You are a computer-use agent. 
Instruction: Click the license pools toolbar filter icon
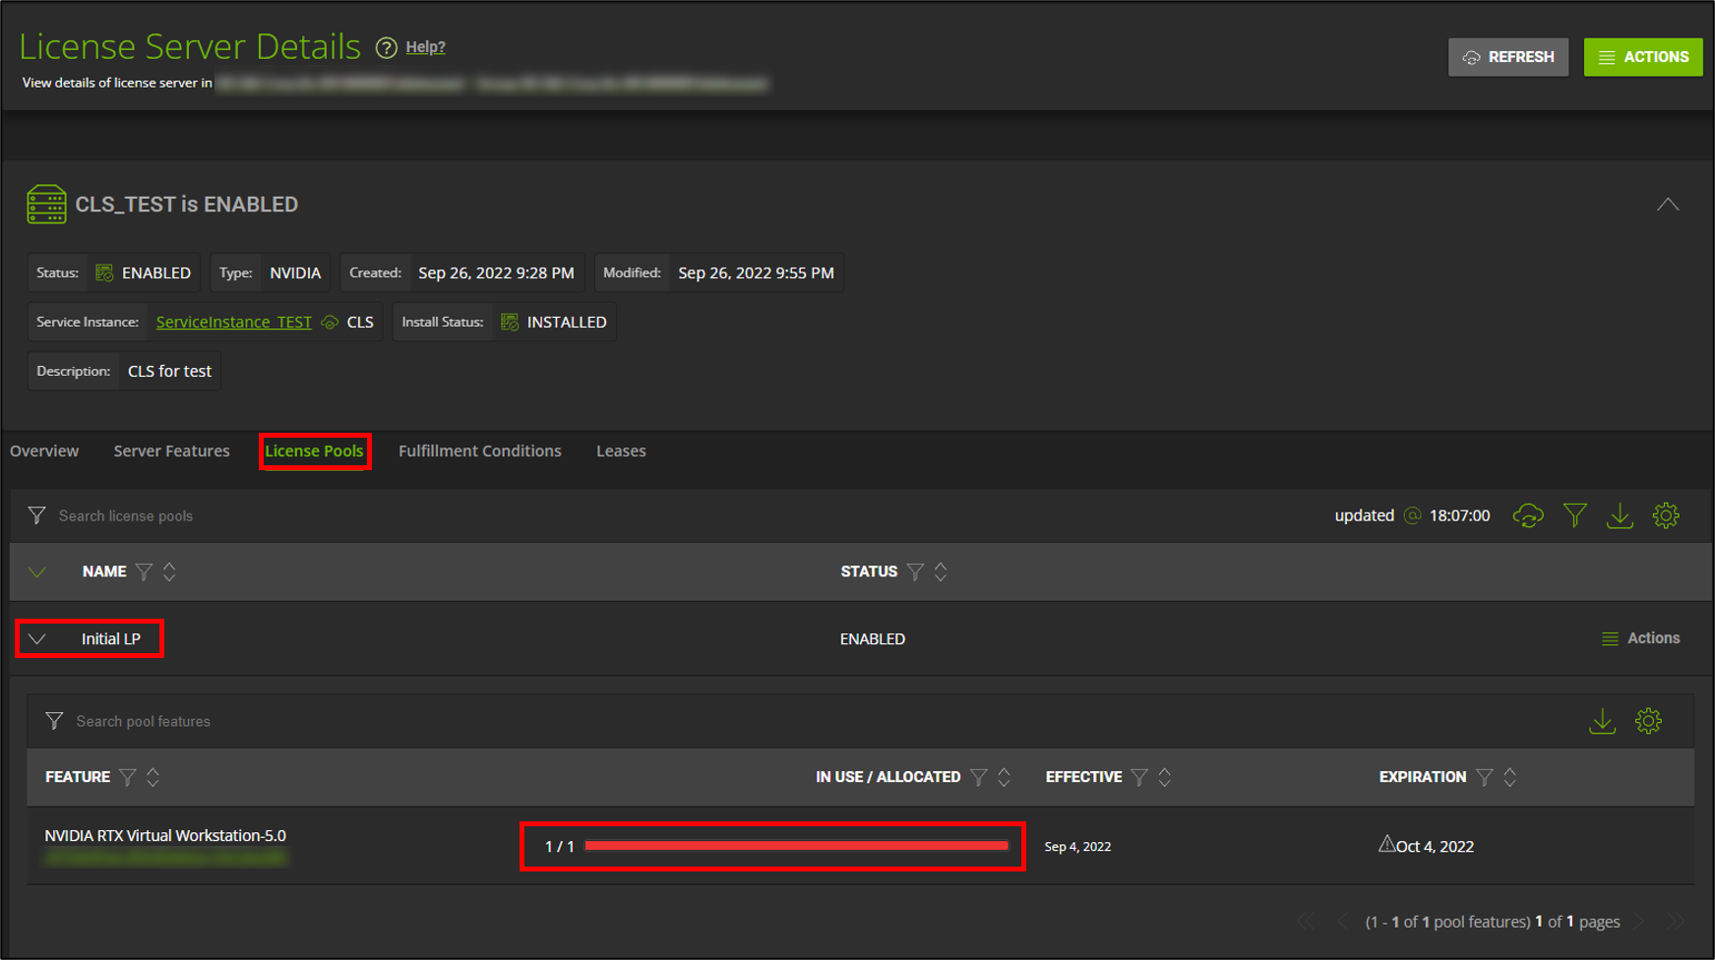pyautogui.click(x=1574, y=515)
